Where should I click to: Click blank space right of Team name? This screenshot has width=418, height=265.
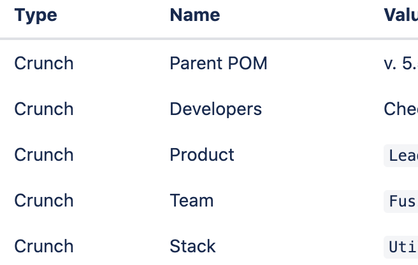(x=293, y=200)
